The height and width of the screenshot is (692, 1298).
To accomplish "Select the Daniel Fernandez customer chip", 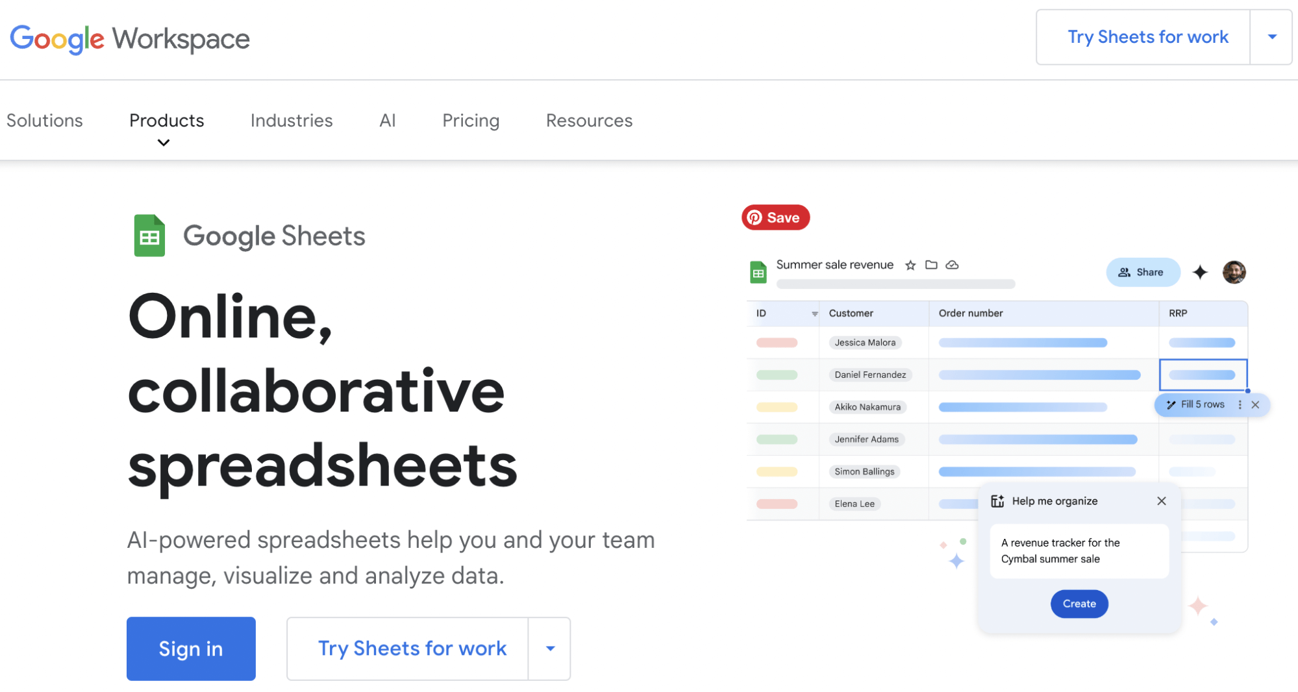I will coord(870,375).
